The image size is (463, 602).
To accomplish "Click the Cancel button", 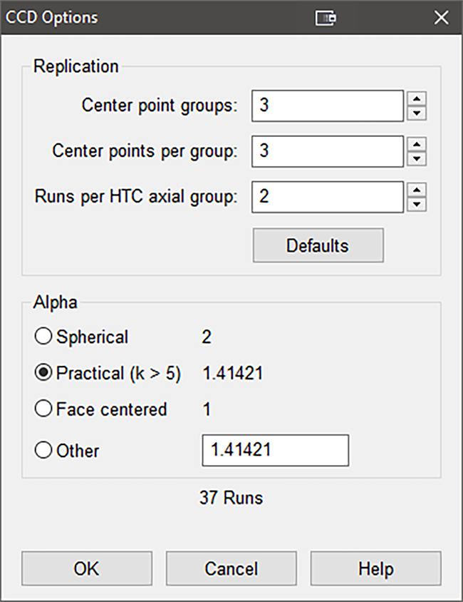I will pyautogui.click(x=231, y=568).
